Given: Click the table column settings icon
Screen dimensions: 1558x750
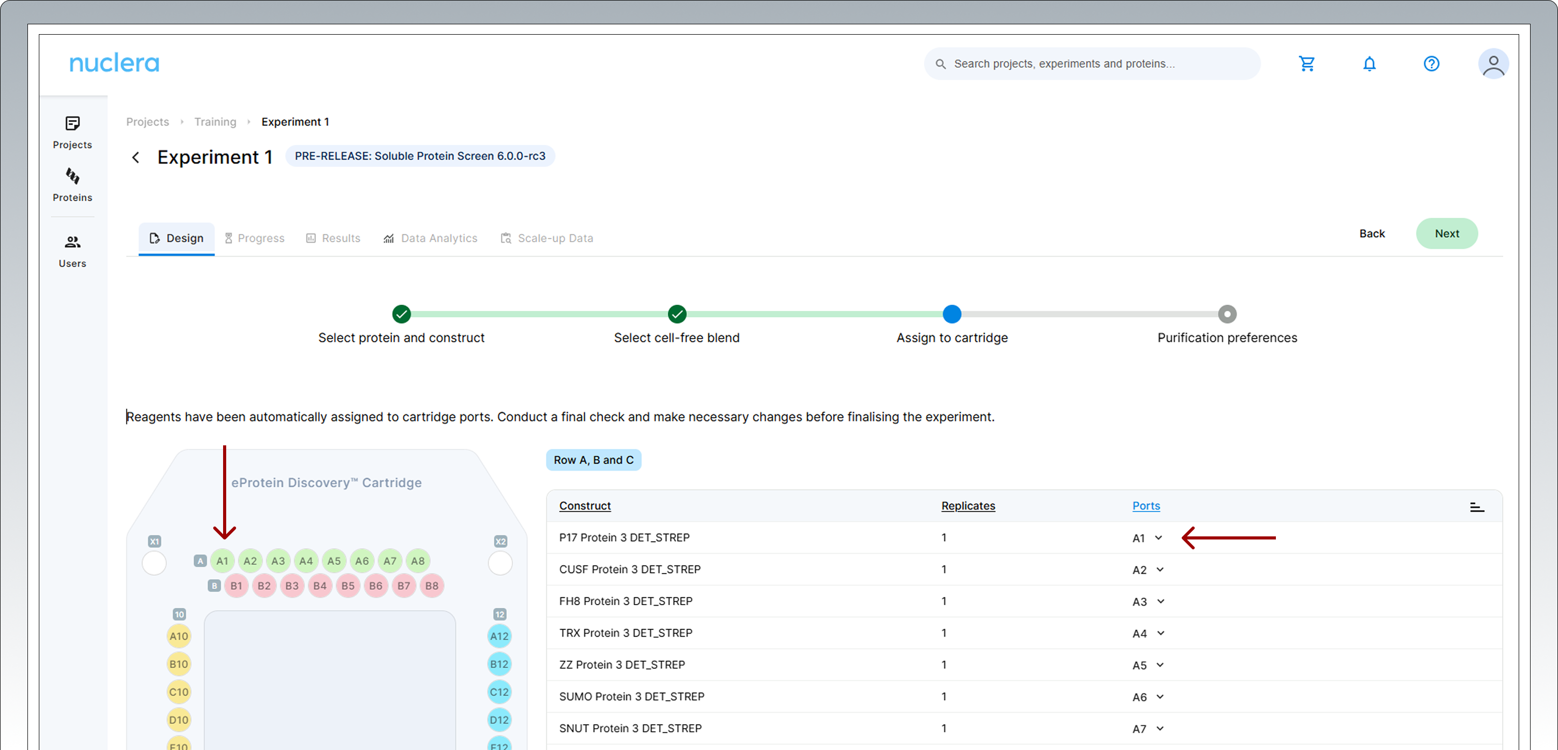Looking at the screenshot, I should click(x=1476, y=506).
